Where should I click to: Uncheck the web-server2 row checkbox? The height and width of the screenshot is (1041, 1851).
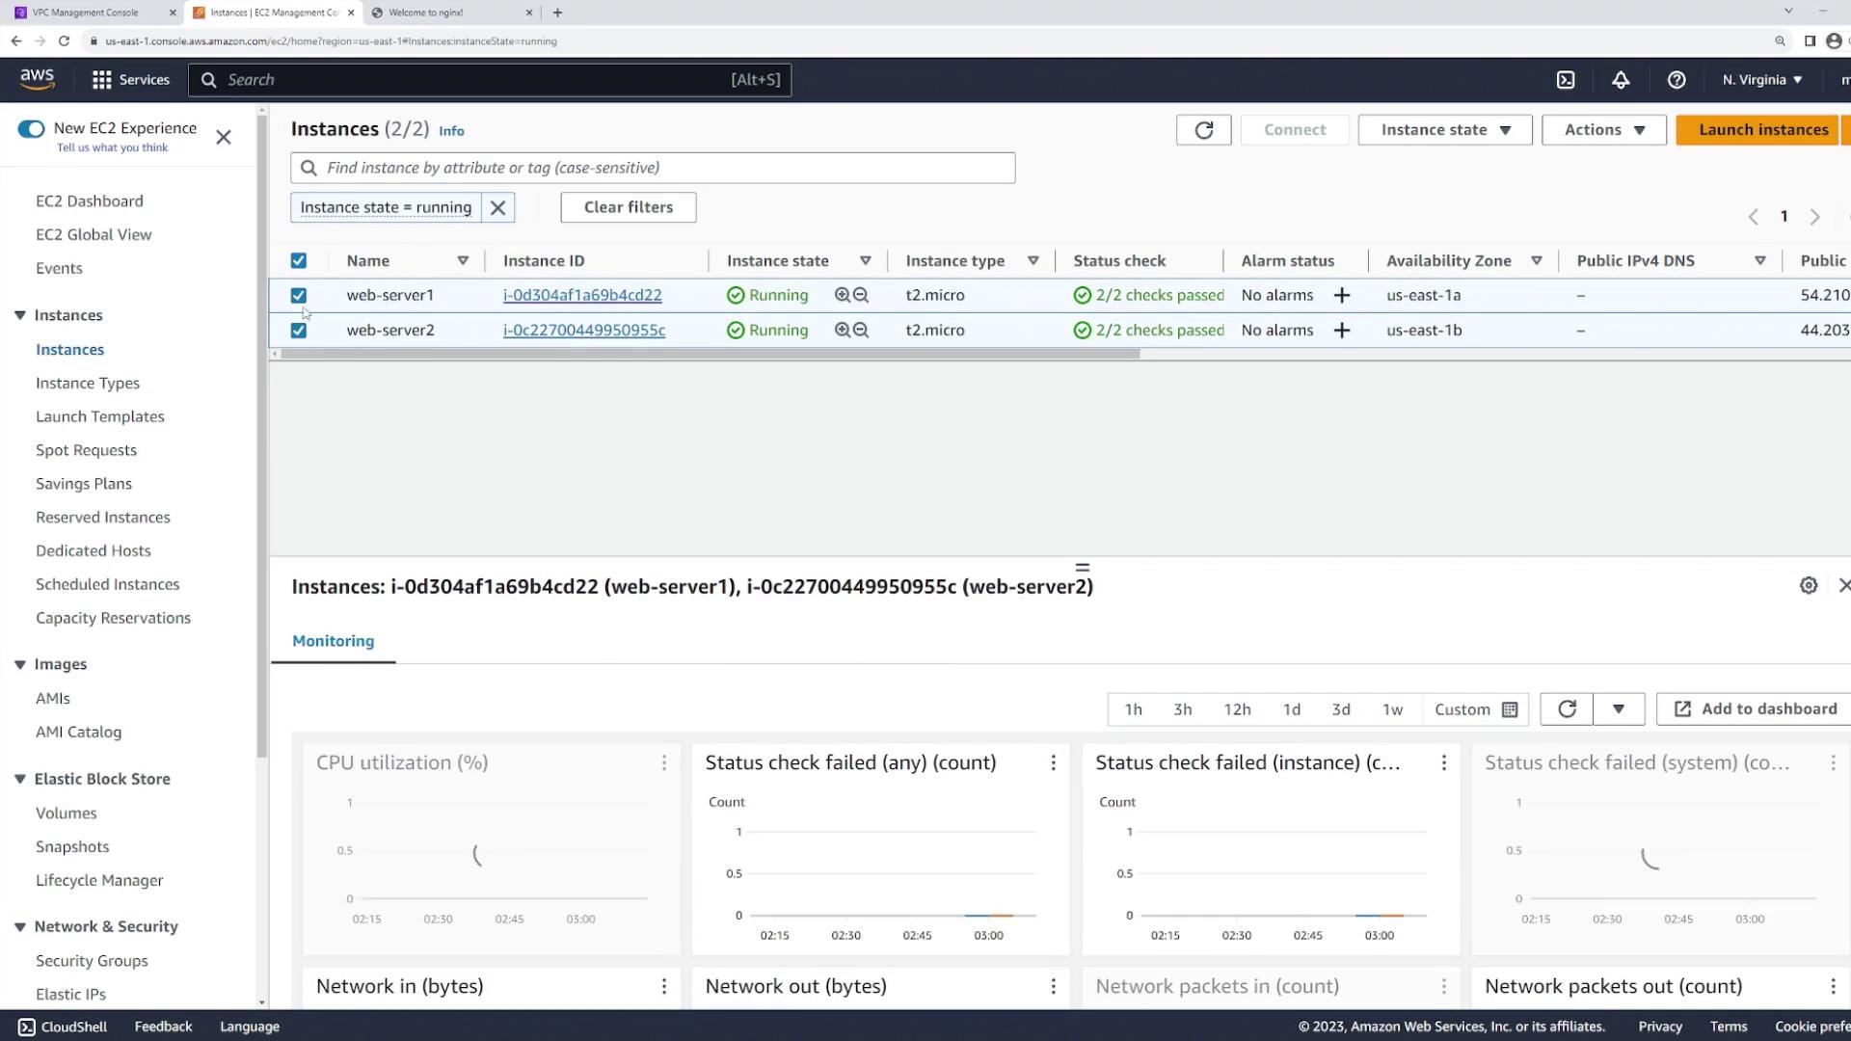point(299,331)
